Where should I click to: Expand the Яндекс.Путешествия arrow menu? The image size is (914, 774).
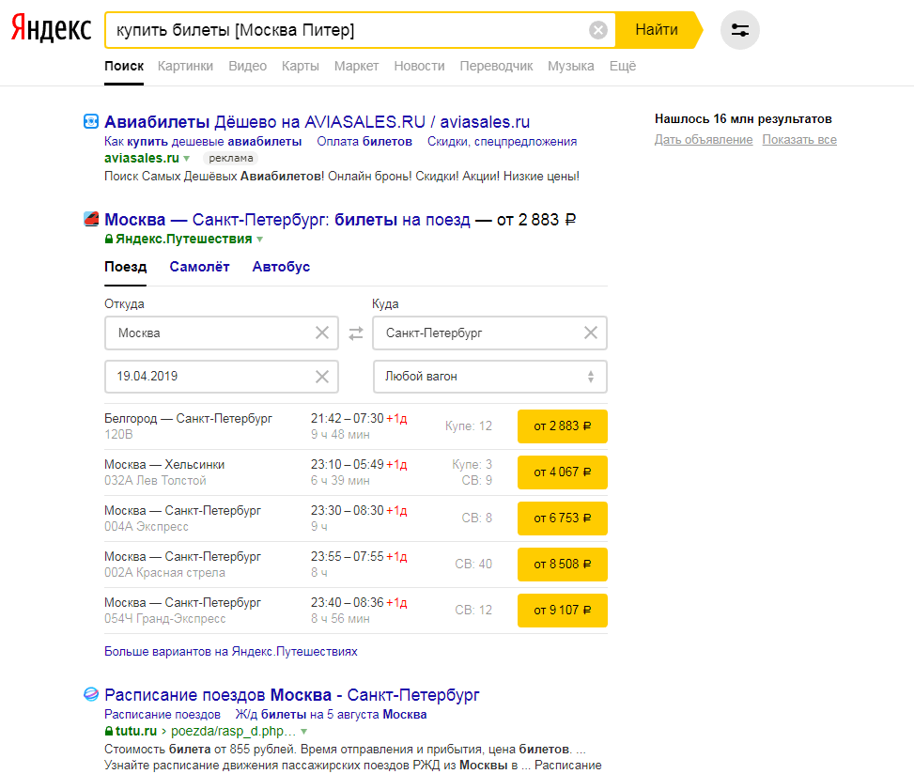(260, 239)
